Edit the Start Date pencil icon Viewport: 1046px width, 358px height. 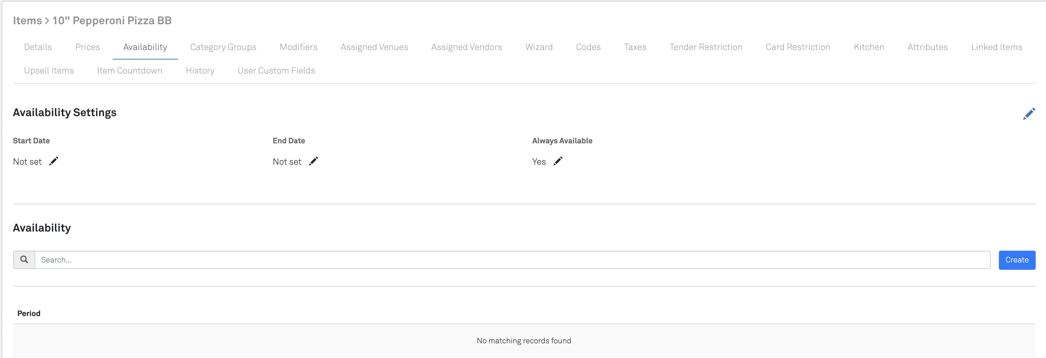click(x=54, y=161)
